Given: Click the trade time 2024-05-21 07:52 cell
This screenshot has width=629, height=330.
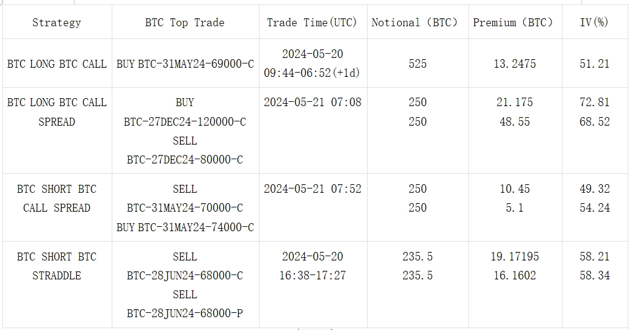Looking at the screenshot, I should (x=313, y=207).
